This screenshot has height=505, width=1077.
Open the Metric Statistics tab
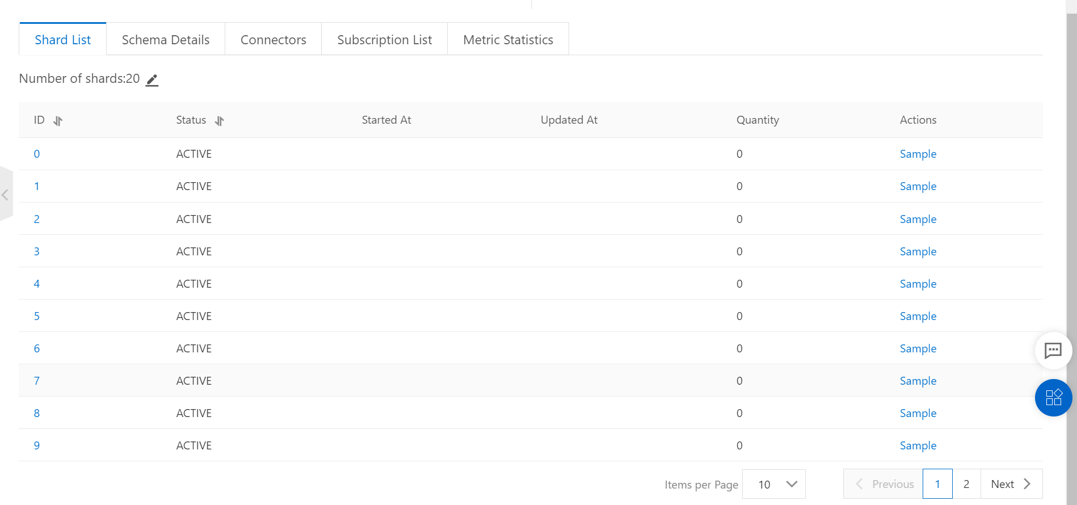tap(508, 39)
